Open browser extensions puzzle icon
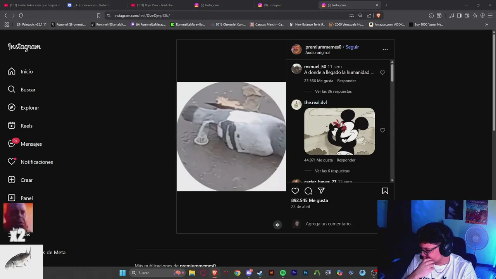The width and height of the screenshot is (496, 279). pyautogui.click(x=431, y=15)
